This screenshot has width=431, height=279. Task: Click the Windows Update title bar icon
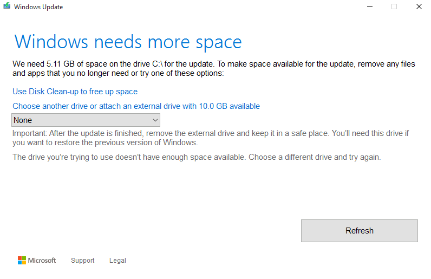point(6,7)
